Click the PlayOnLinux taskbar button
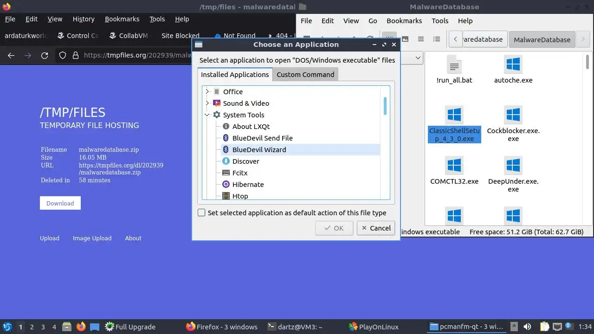Screen dimensions: 594x334 click(374, 327)
